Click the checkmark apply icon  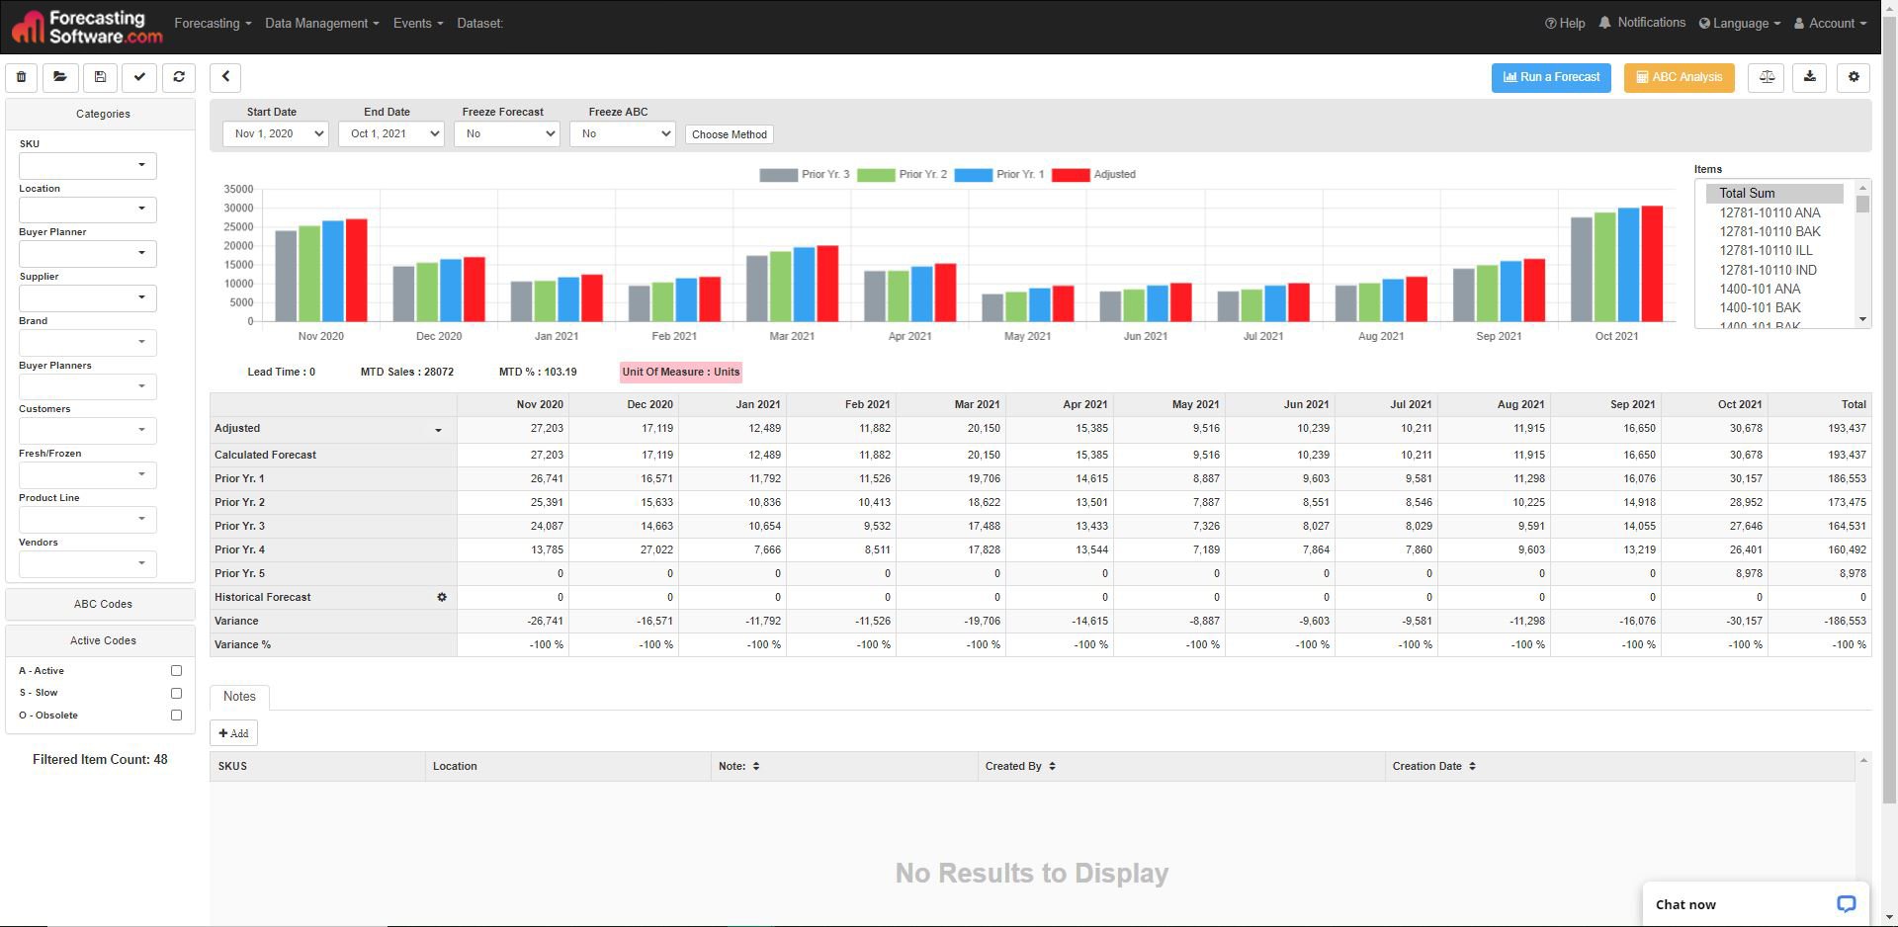tap(139, 77)
